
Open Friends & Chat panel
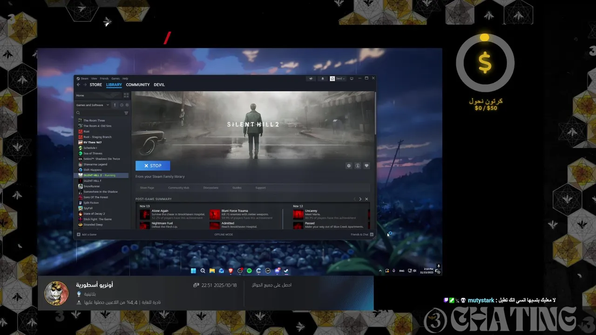(x=362, y=234)
